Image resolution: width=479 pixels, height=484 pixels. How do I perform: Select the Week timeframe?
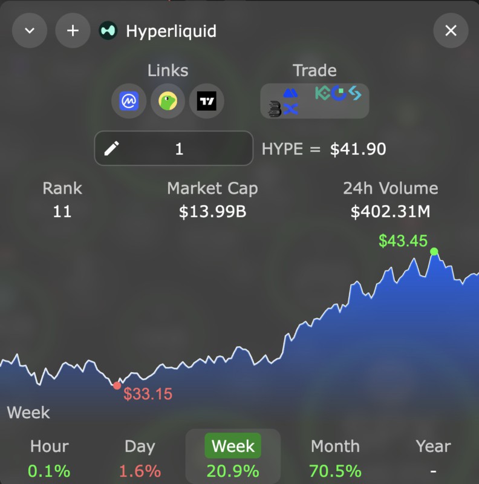(233, 457)
